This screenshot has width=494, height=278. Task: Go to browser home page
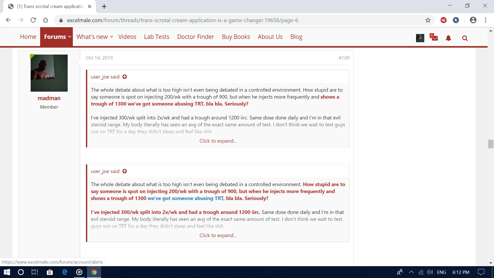tap(46, 20)
